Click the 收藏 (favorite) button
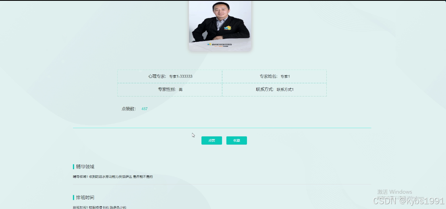446x209 pixels. (x=236, y=140)
